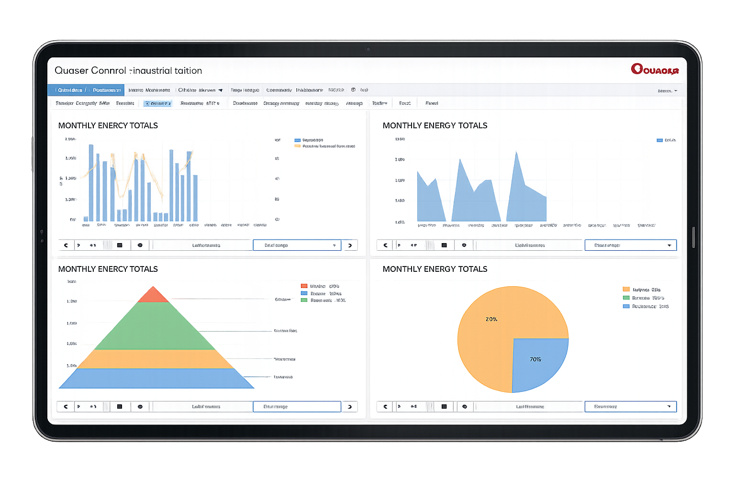Viewport: 735px width, 490px height.
Task: Click the 'Fineal' sub-toolbar button
Action: [432, 103]
